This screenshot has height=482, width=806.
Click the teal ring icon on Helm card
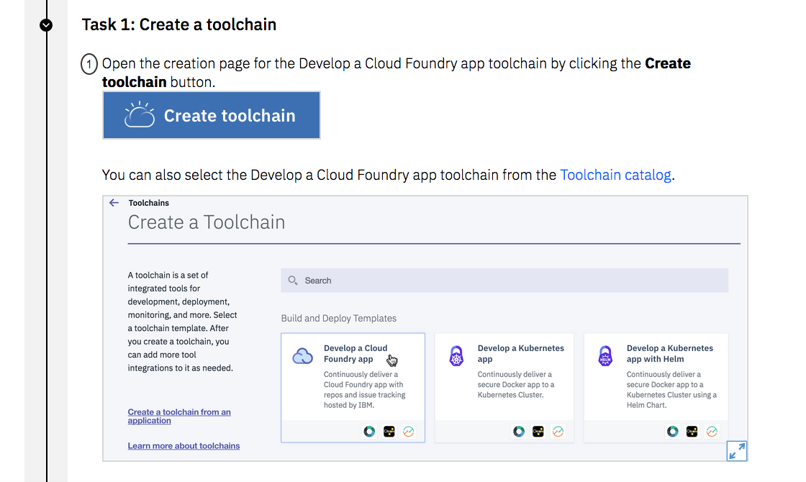click(672, 432)
